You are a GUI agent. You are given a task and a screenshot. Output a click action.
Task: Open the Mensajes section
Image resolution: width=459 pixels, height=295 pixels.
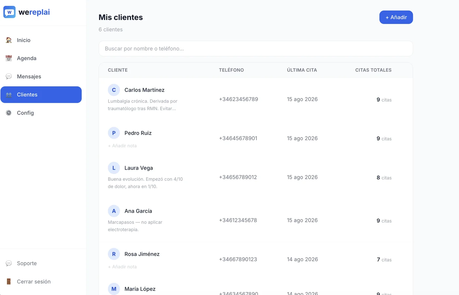[x=41, y=76]
